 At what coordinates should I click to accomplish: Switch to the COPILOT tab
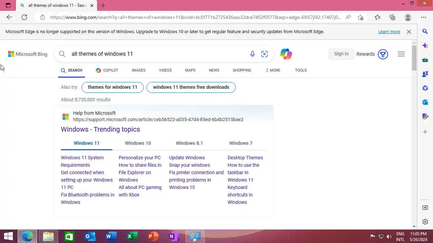107,70
